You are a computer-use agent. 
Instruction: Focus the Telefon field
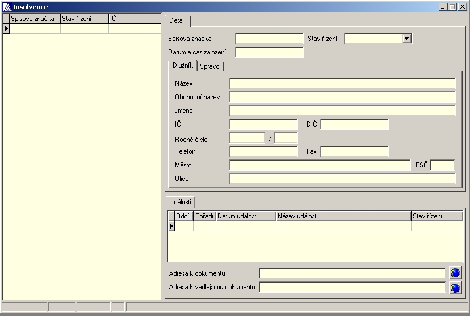(263, 151)
